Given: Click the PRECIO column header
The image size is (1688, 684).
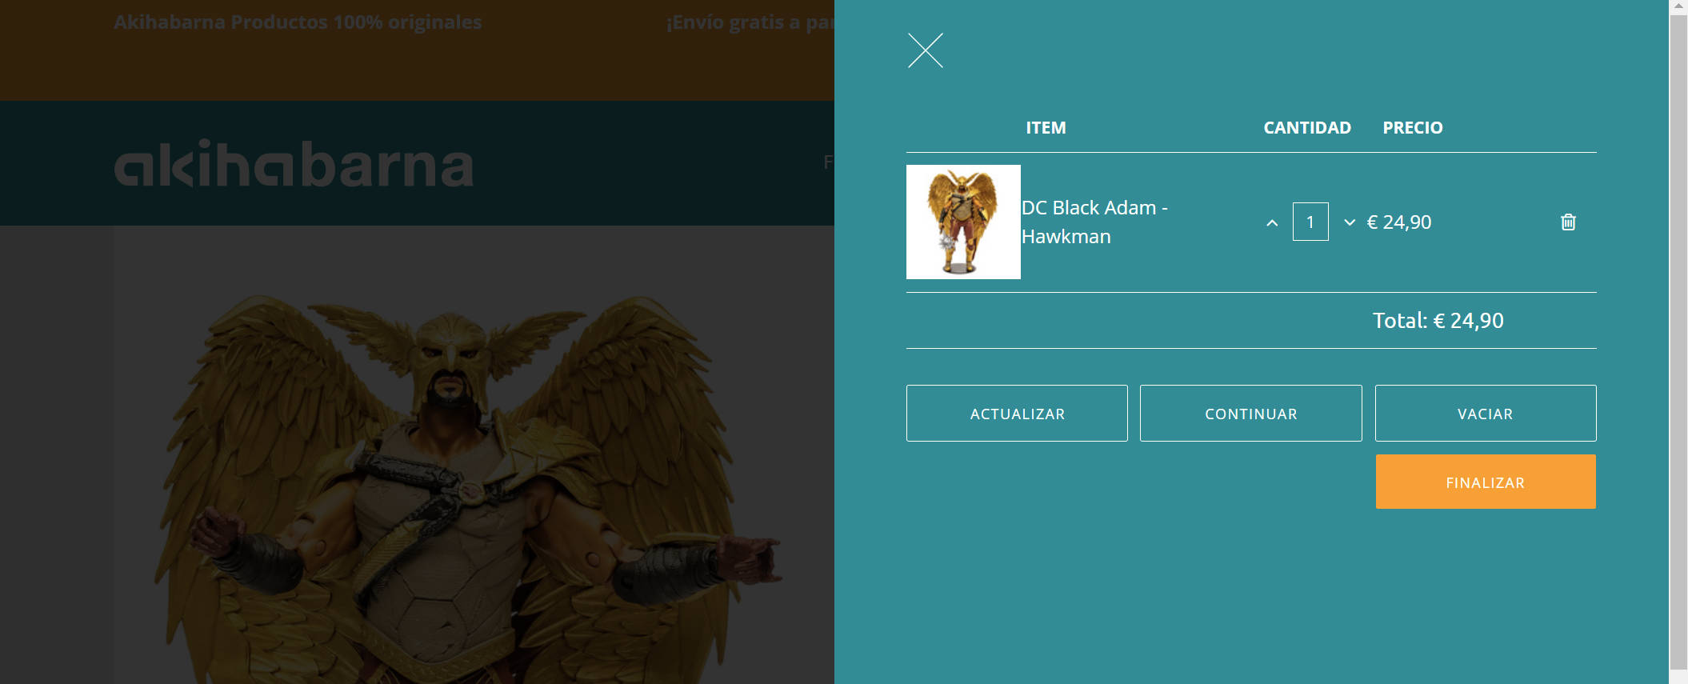Looking at the screenshot, I should tap(1413, 128).
